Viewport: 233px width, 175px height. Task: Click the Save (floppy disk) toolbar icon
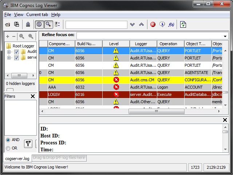16,24
